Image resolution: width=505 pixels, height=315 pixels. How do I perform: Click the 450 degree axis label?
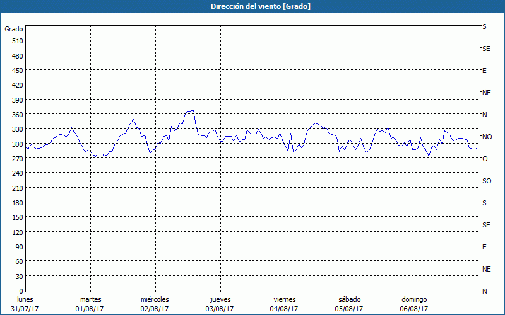[16, 71]
